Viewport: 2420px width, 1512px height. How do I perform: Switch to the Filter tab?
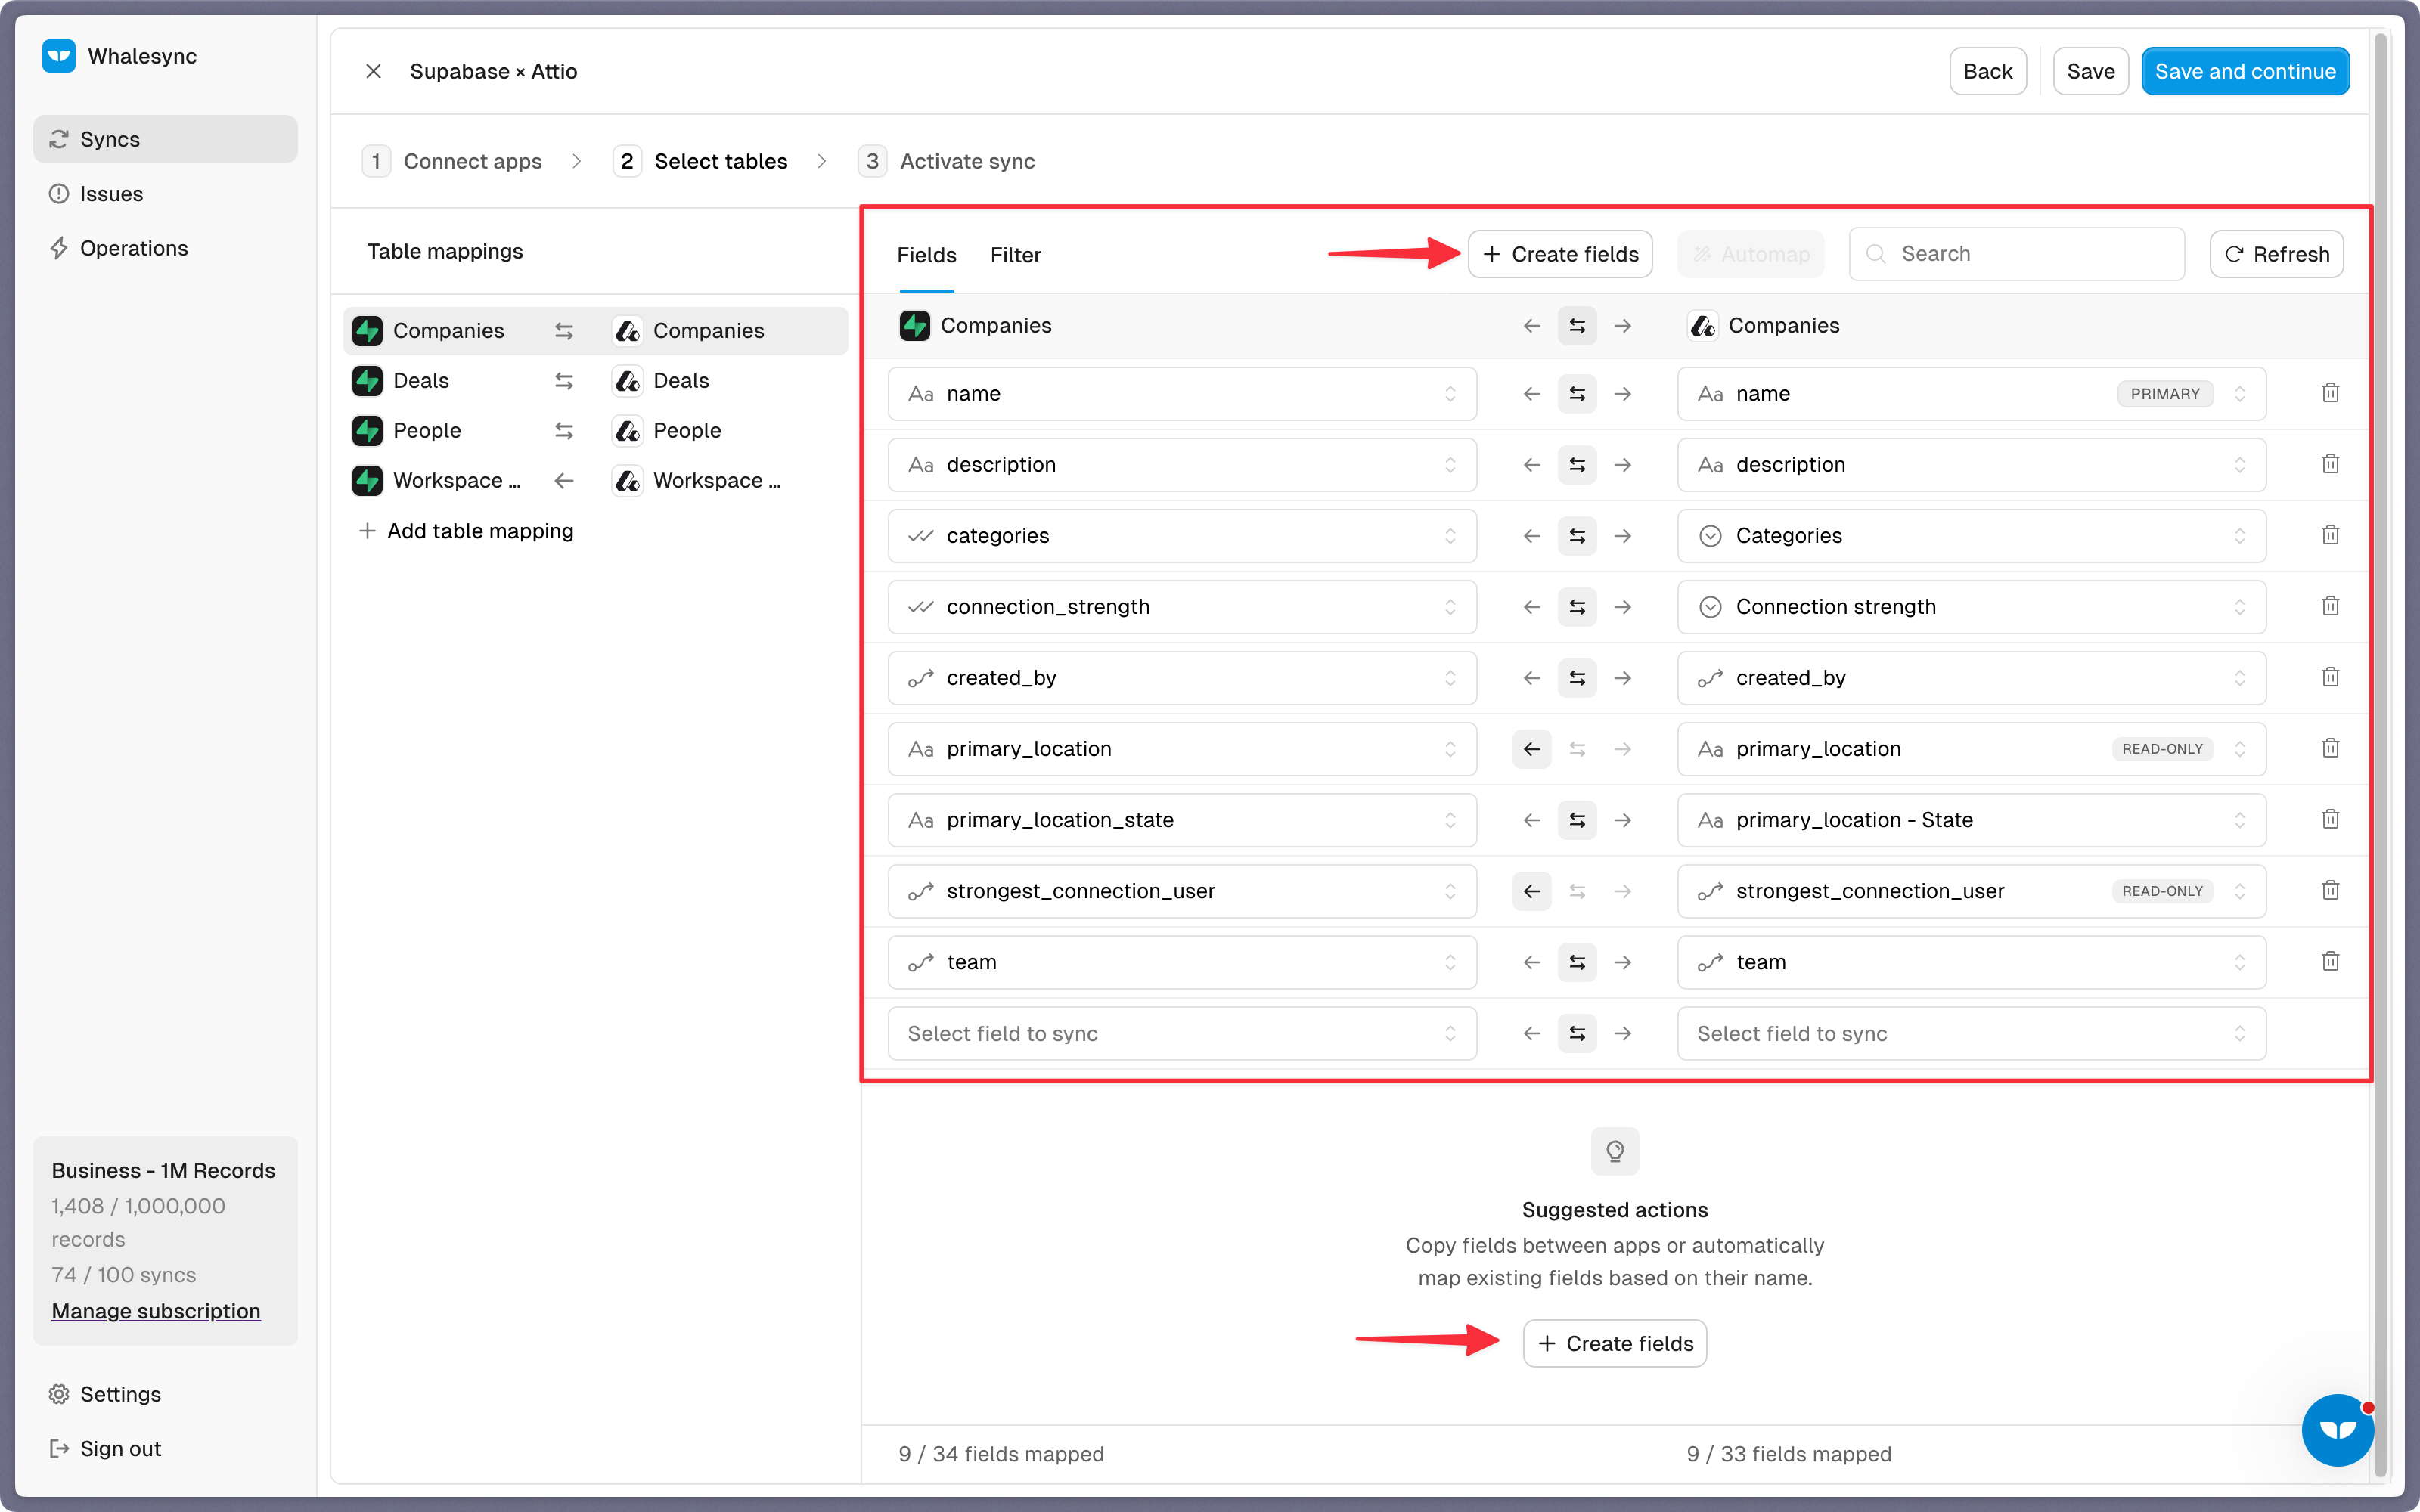click(x=1015, y=255)
